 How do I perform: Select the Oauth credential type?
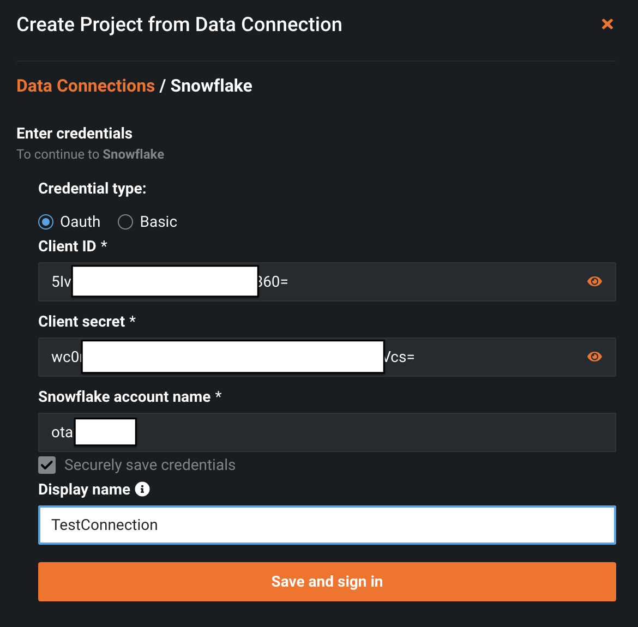(46, 221)
